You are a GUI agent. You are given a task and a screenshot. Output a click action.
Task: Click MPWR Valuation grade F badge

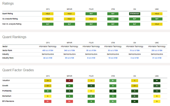pos(70,80)
